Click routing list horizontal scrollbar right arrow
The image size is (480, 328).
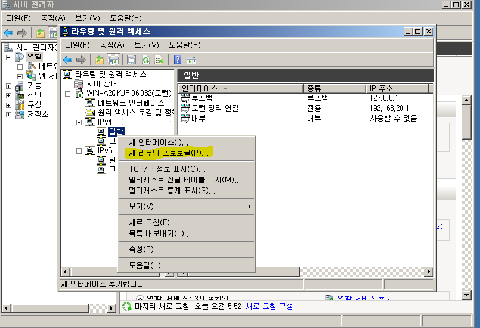click(x=429, y=272)
